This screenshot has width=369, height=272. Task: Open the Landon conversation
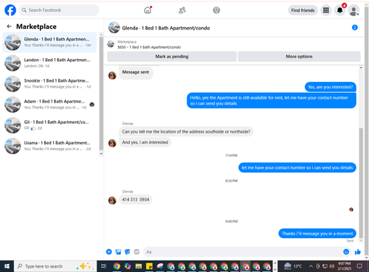coord(49,63)
